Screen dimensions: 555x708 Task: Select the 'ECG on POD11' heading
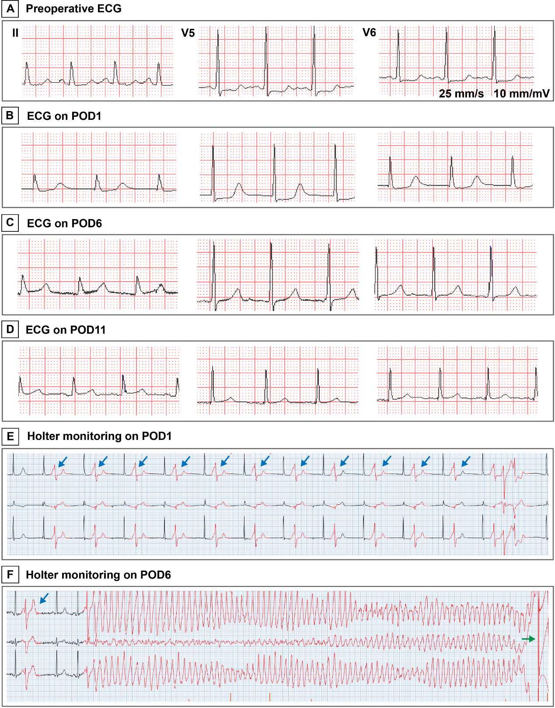click(x=66, y=330)
